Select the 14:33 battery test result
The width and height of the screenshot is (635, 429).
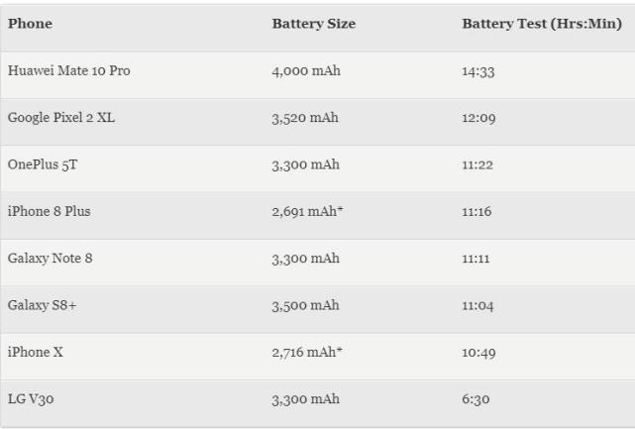pos(478,71)
